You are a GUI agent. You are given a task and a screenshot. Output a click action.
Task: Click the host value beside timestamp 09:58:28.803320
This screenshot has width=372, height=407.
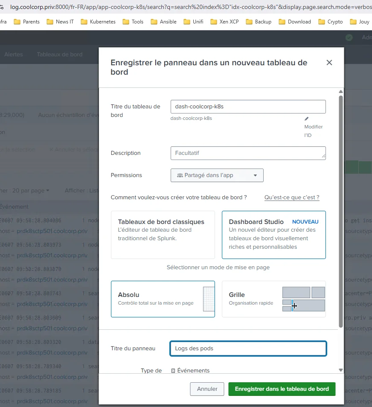[52, 353]
